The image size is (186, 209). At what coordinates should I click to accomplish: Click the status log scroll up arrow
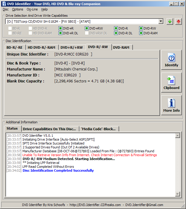point(177,136)
